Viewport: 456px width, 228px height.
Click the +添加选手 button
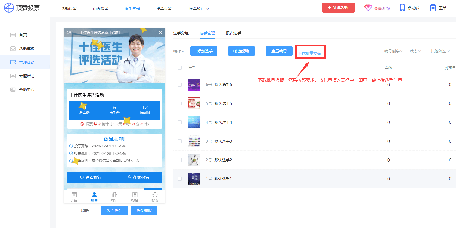(204, 51)
